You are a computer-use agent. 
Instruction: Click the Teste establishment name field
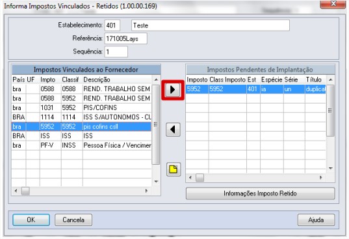click(211, 25)
